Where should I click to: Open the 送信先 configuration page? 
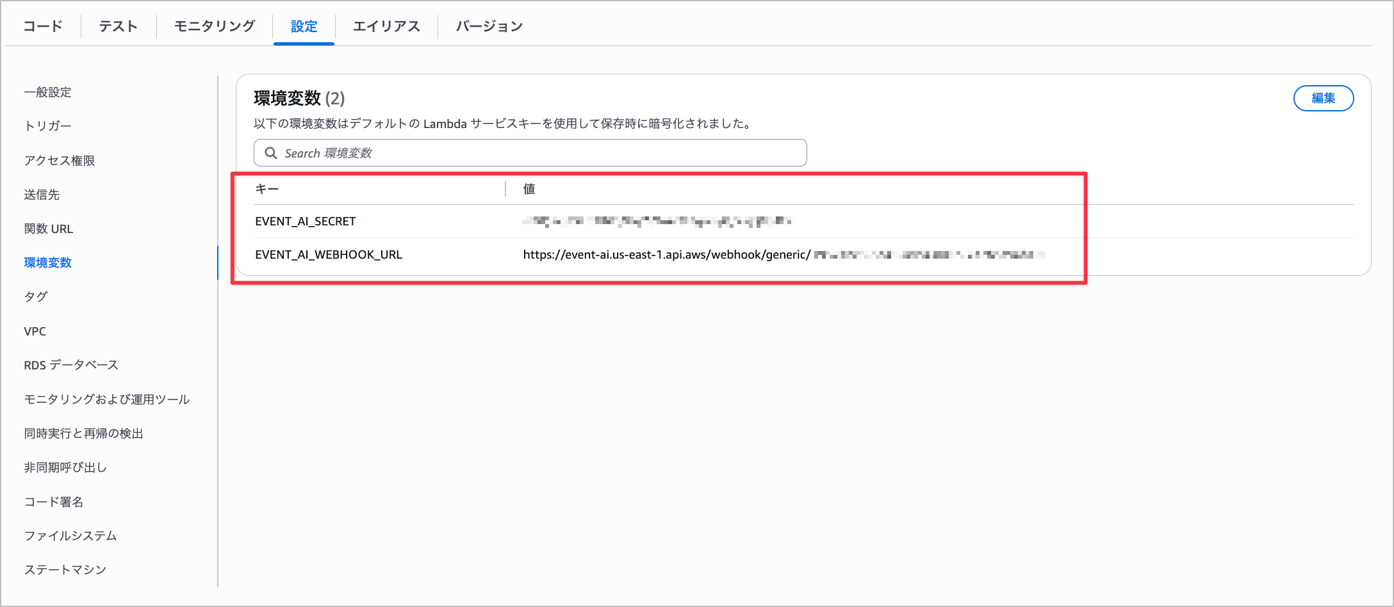pyautogui.click(x=42, y=195)
